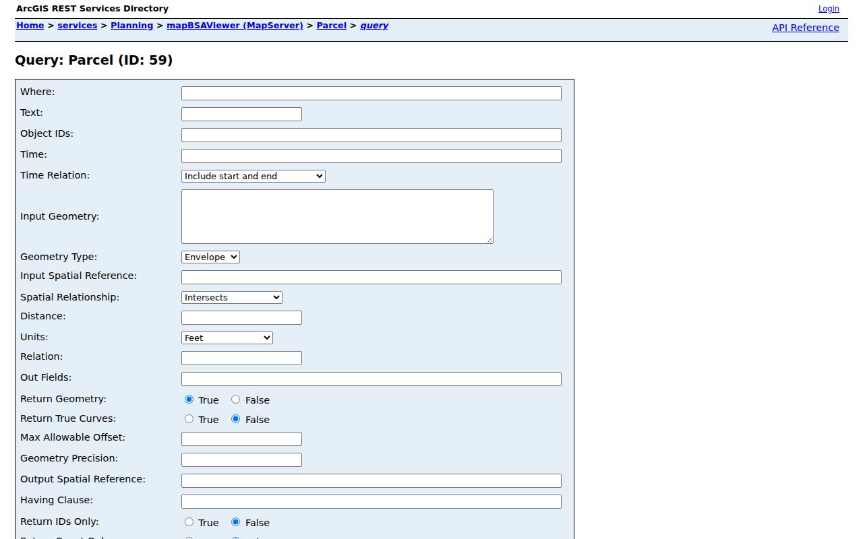Image resolution: width=863 pixels, height=539 pixels.
Task: Focus the Object IDs input field
Action: (x=371, y=135)
